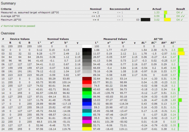Select the white color swatch in row 01
This screenshot has width=189, height=132.
point(87,46)
